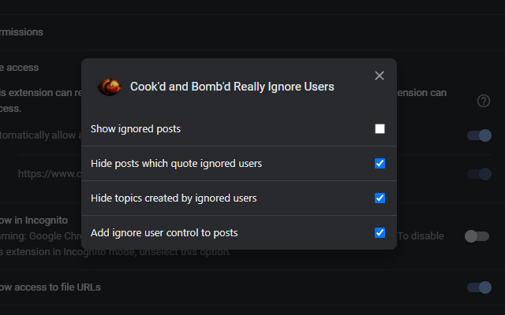Click the Hide topics created by ignored users label
The image size is (505, 315).
coord(174,198)
